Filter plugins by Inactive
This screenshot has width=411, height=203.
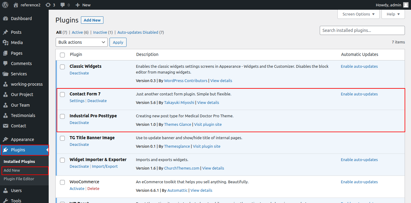pyautogui.click(x=100, y=32)
